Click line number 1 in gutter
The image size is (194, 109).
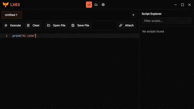click(7, 36)
